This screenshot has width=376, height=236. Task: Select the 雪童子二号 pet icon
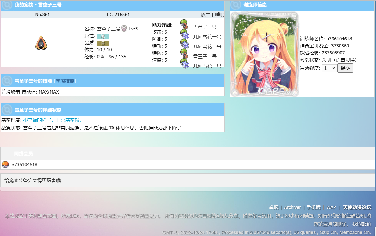184,54
